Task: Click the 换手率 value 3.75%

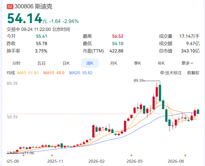Action: coord(41,51)
